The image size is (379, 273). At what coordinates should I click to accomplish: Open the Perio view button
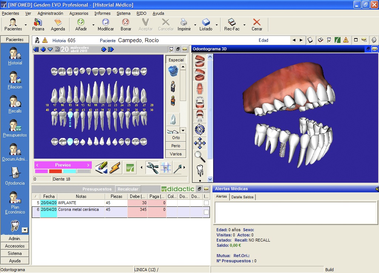[175, 145]
